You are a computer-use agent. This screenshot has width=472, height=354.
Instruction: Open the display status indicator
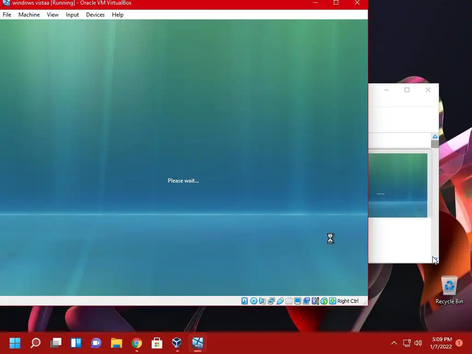(297, 301)
